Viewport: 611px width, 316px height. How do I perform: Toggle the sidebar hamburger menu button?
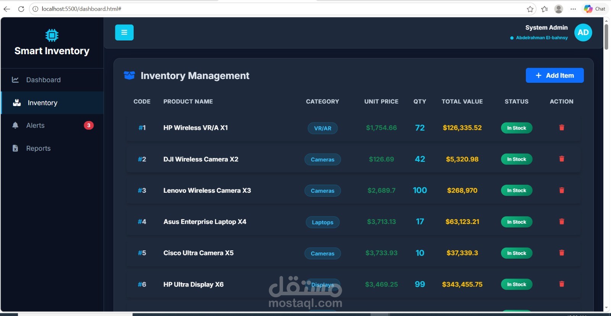click(124, 32)
